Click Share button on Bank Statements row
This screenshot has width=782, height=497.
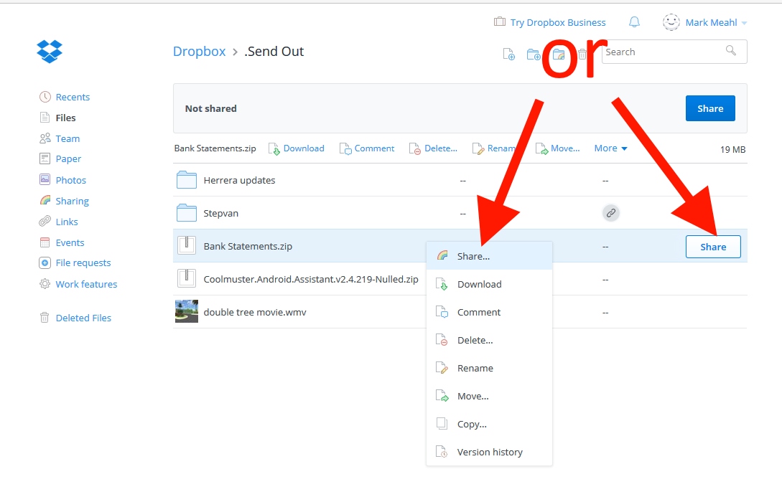pos(713,247)
